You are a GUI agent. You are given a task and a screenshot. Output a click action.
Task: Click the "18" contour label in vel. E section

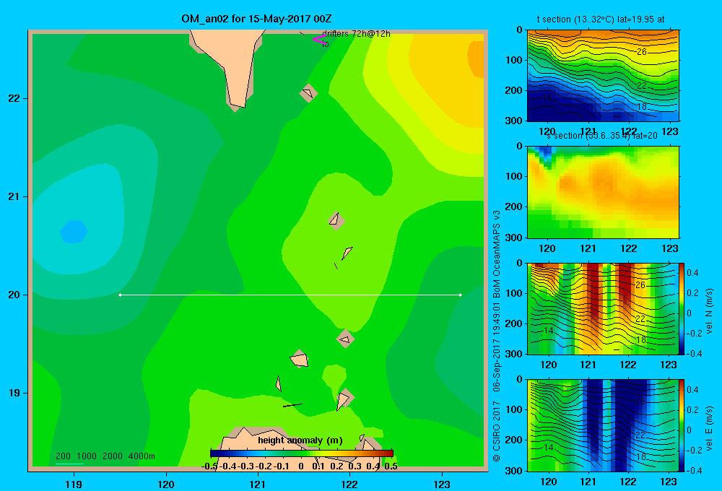click(x=641, y=456)
